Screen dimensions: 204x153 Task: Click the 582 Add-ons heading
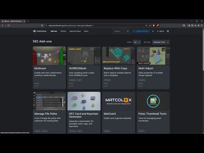(x=42, y=42)
